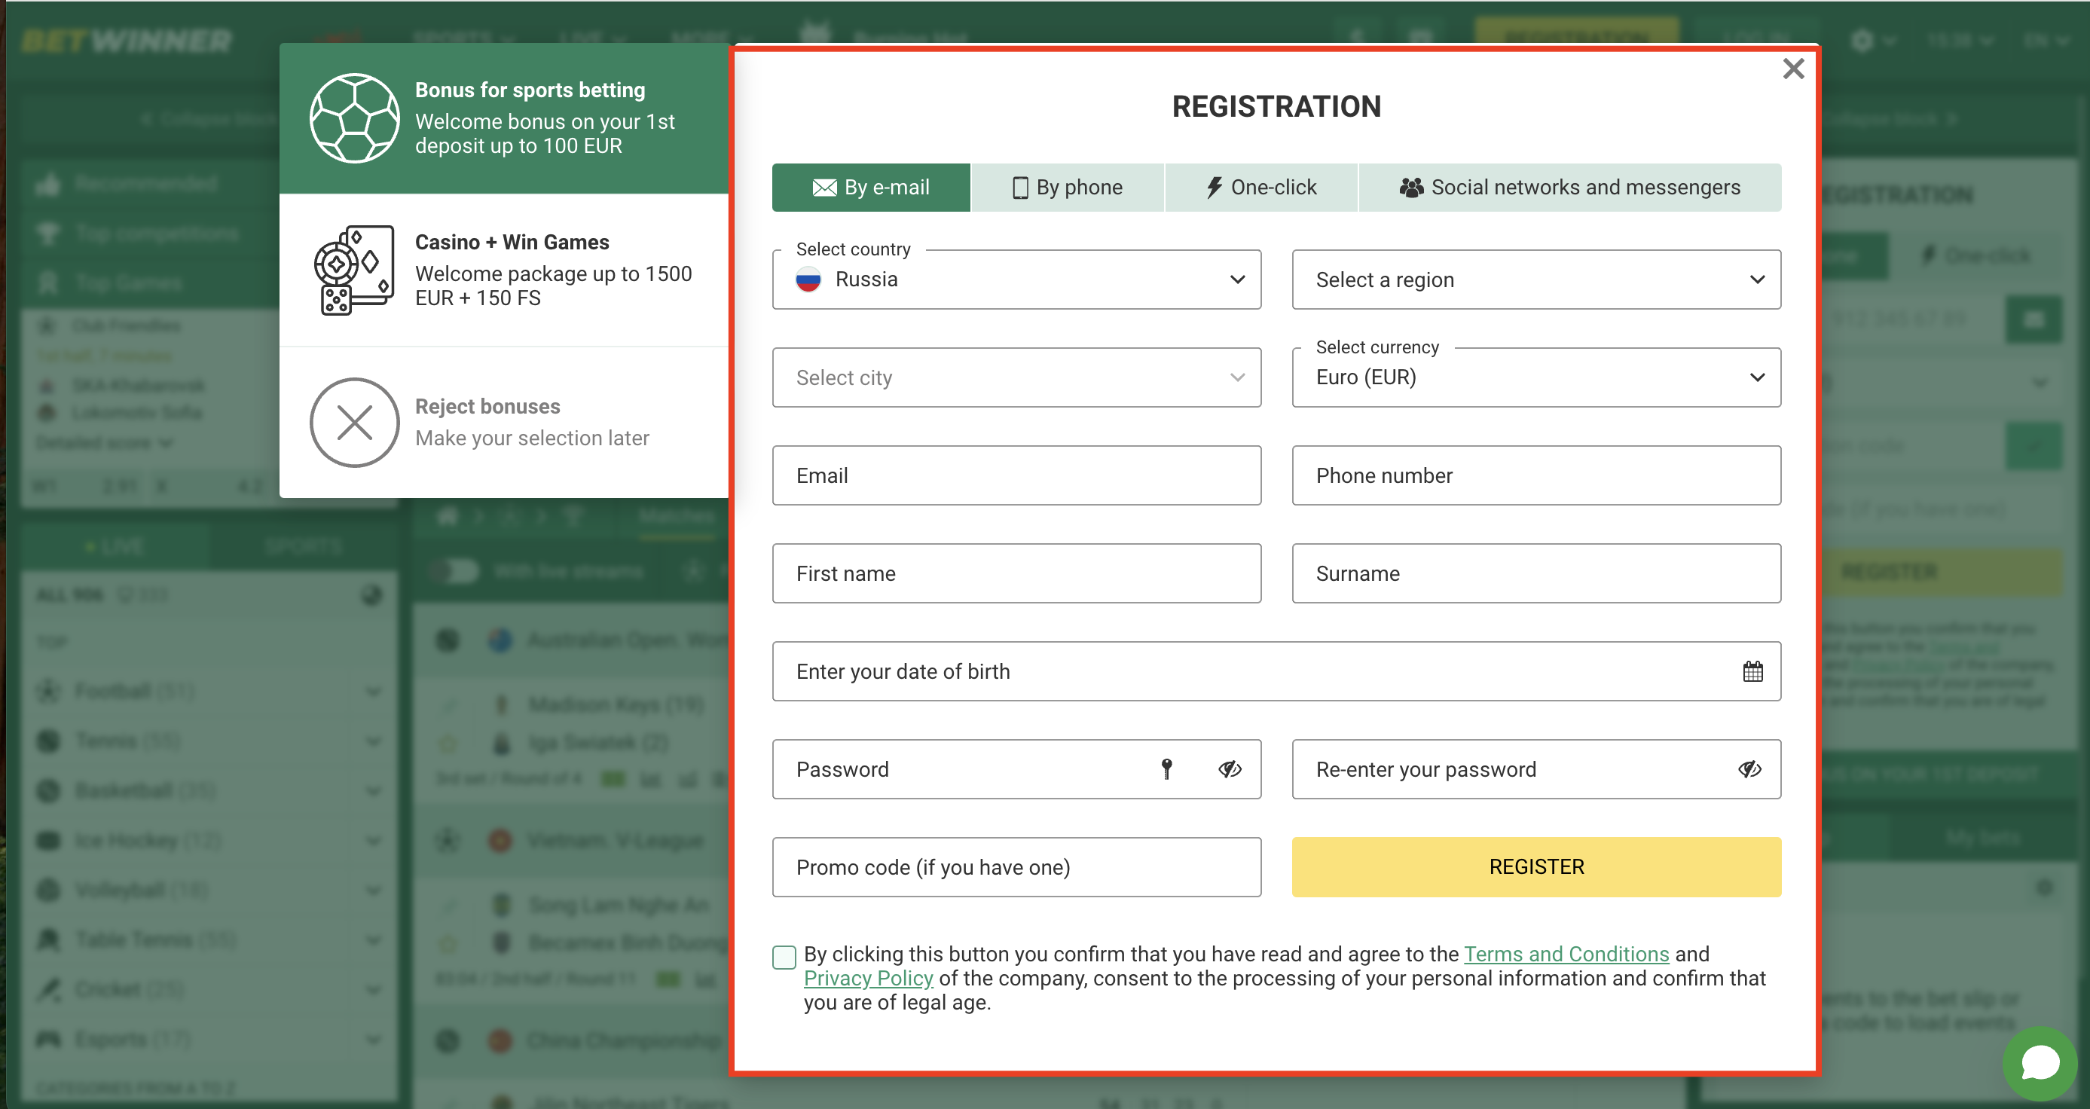Choose the Reject bonuses option
This screenshot has height=1109, width=2090.
coord(504,423)
